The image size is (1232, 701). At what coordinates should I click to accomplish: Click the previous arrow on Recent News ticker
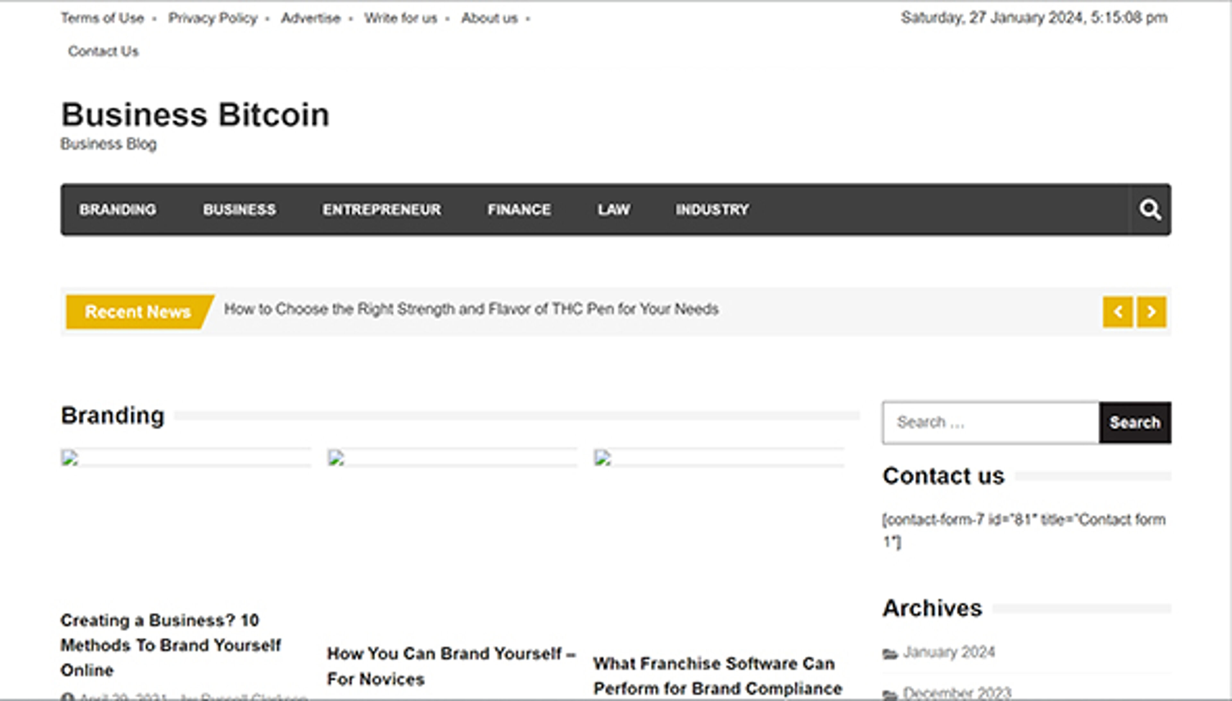1117,311
